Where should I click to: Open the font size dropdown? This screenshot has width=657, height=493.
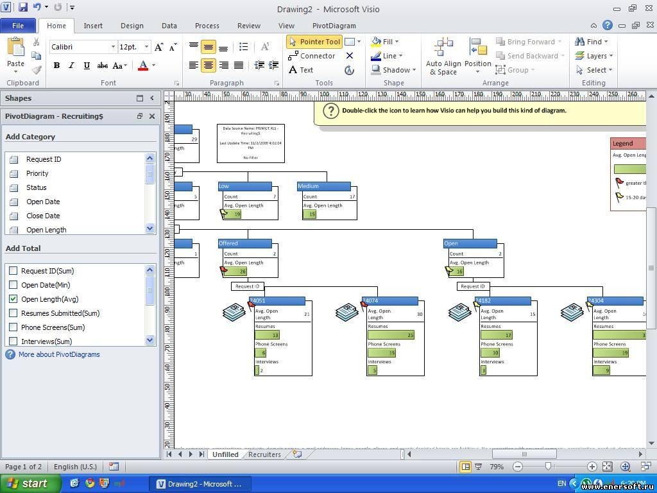click(x=146, y=47)
